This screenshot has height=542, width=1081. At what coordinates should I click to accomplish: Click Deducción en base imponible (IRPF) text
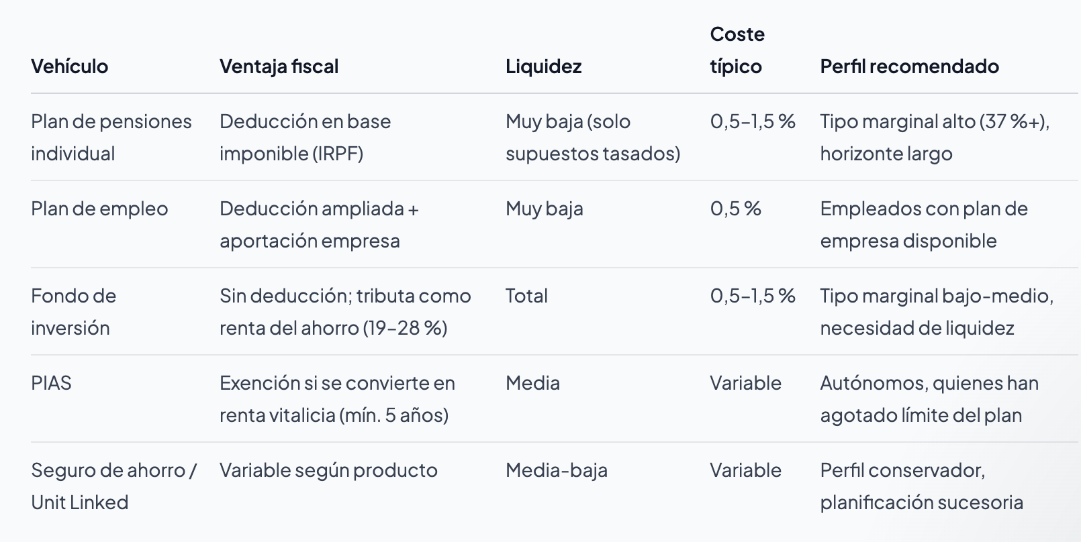click(x=305, y=138)
